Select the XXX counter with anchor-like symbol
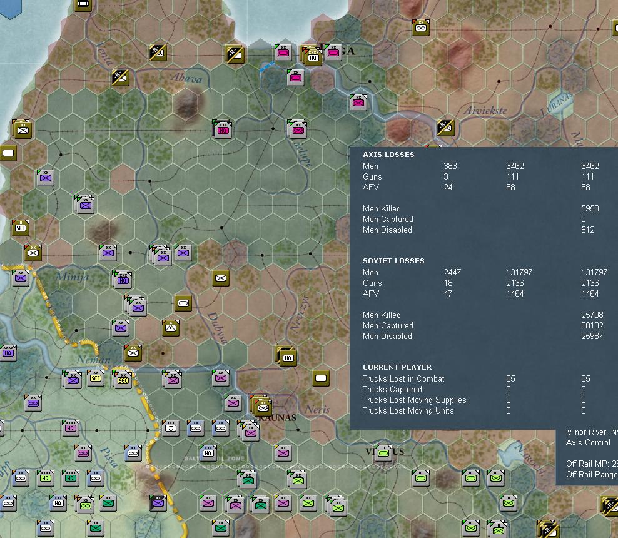This screenshot has width=618, height=538. [x=171, y=428]
